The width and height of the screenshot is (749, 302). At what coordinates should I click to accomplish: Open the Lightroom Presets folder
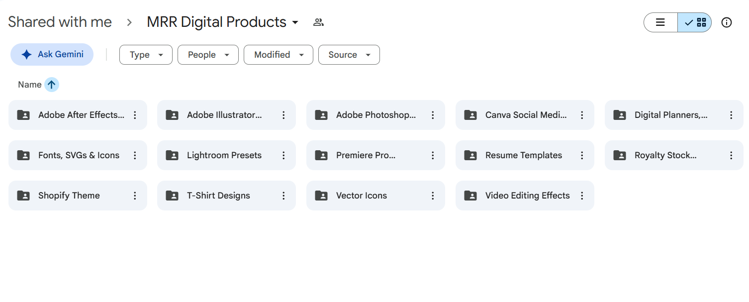226,155
